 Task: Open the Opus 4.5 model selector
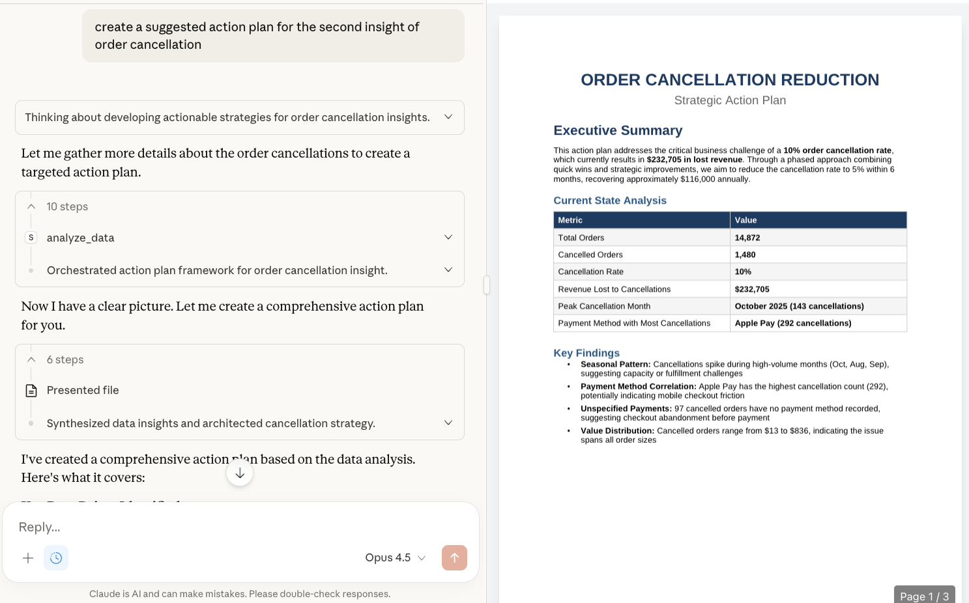(395, 558)
